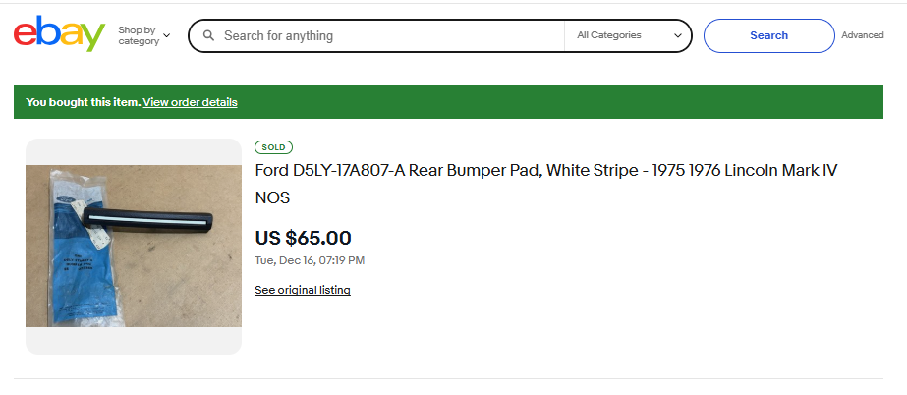The width and height of the screenshot is (907, 395).
Task: Expand the All Categories selector
Action: coord(627,35)
